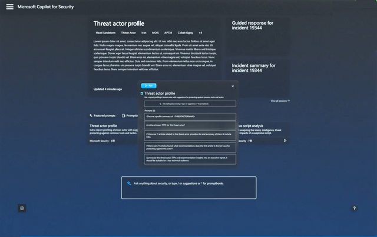Viewport: 377px width, 237px height.
Task: Click the grid icon at bottom left
Action: click(x=22, y=208)
